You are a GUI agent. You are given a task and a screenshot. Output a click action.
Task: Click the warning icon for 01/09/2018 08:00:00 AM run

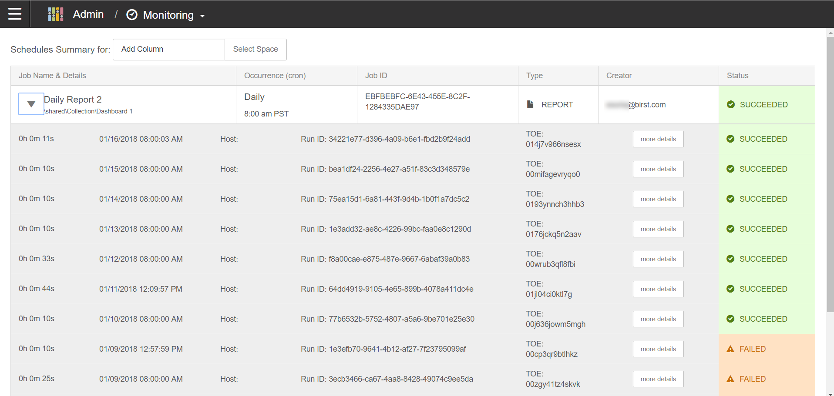(x=730, y=379)
